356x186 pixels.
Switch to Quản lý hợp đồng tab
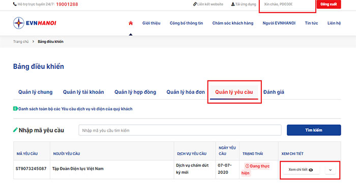point(135,92)
